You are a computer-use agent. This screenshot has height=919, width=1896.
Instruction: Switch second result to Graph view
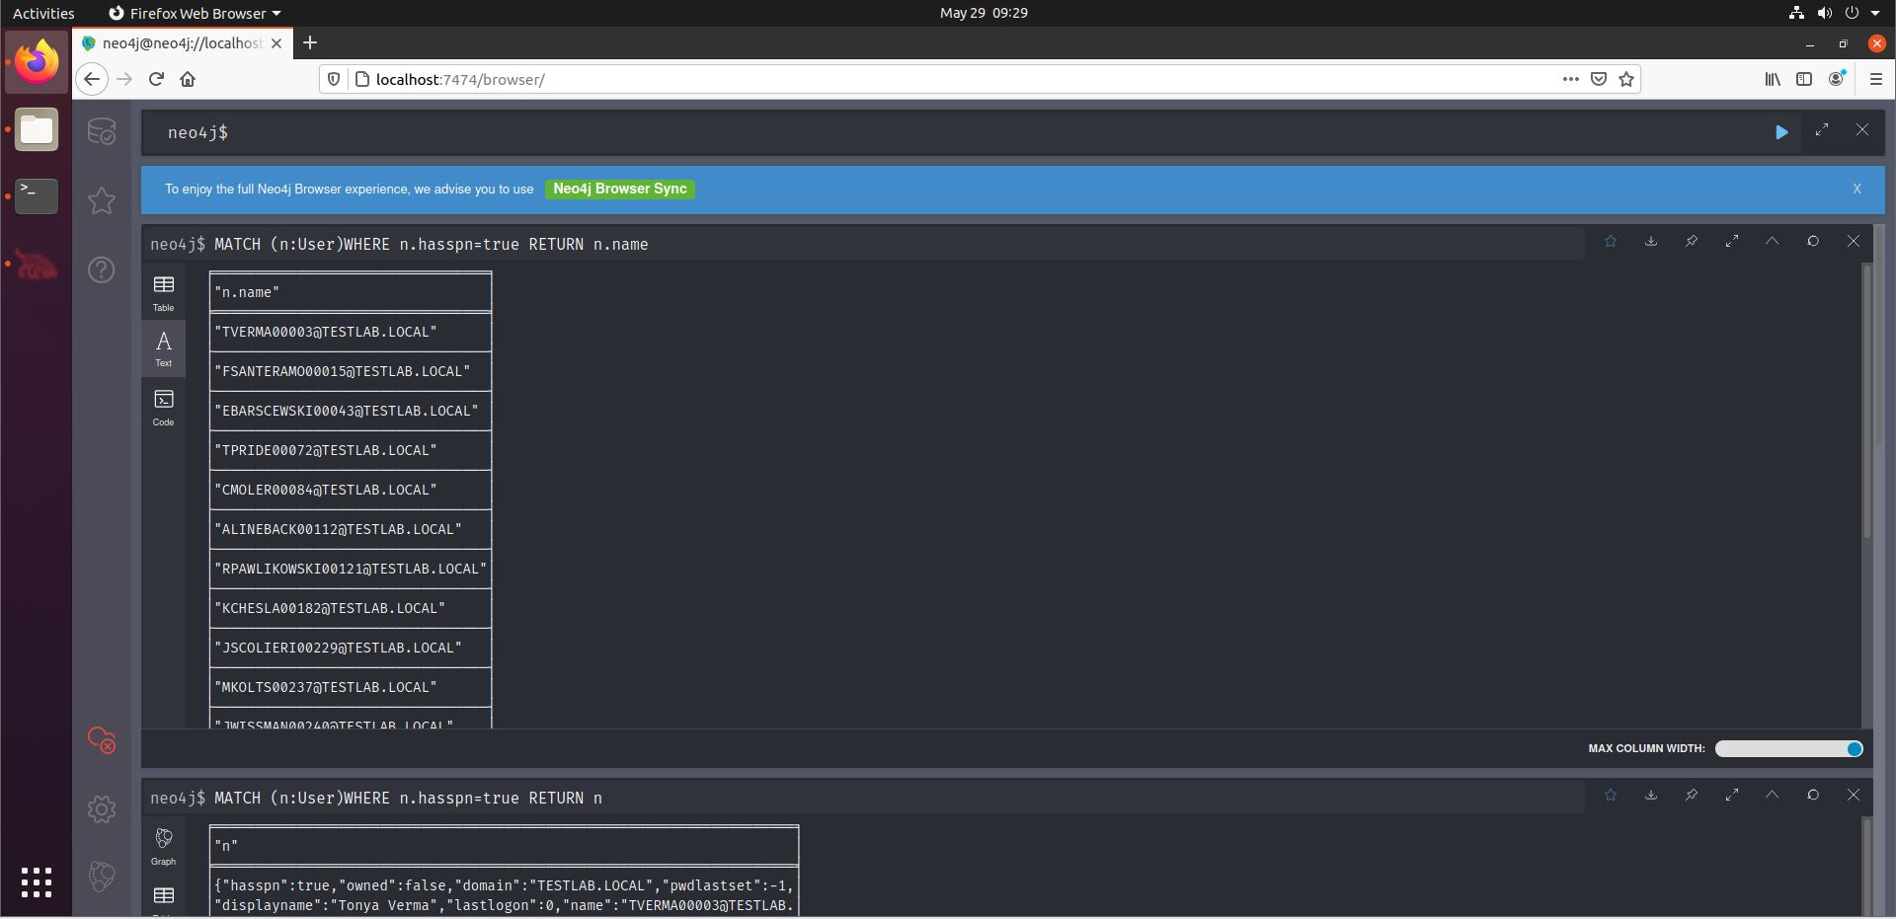tap(163, 847)
